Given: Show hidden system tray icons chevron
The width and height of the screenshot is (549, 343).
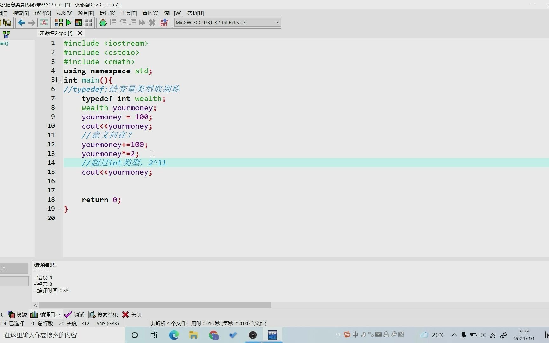Looking at the screenshot, I should (454, 335).
